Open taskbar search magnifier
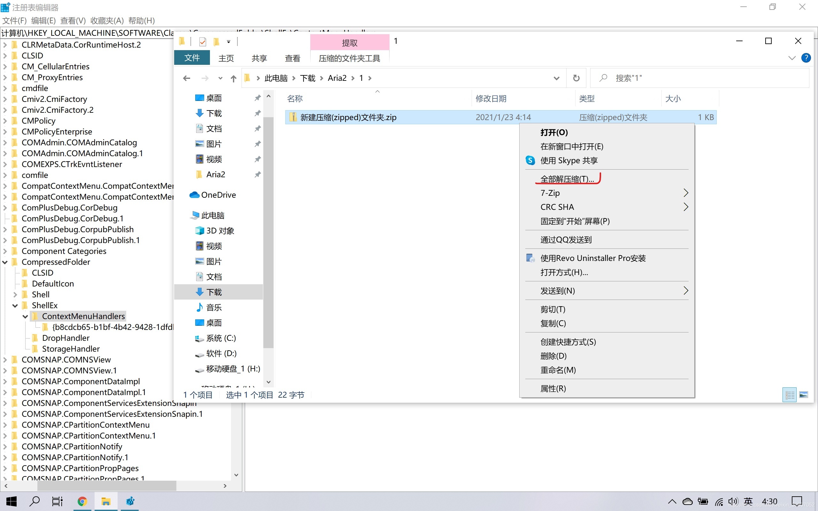The height and width of the screenshot is (511, 818). [x=34, y=501]
